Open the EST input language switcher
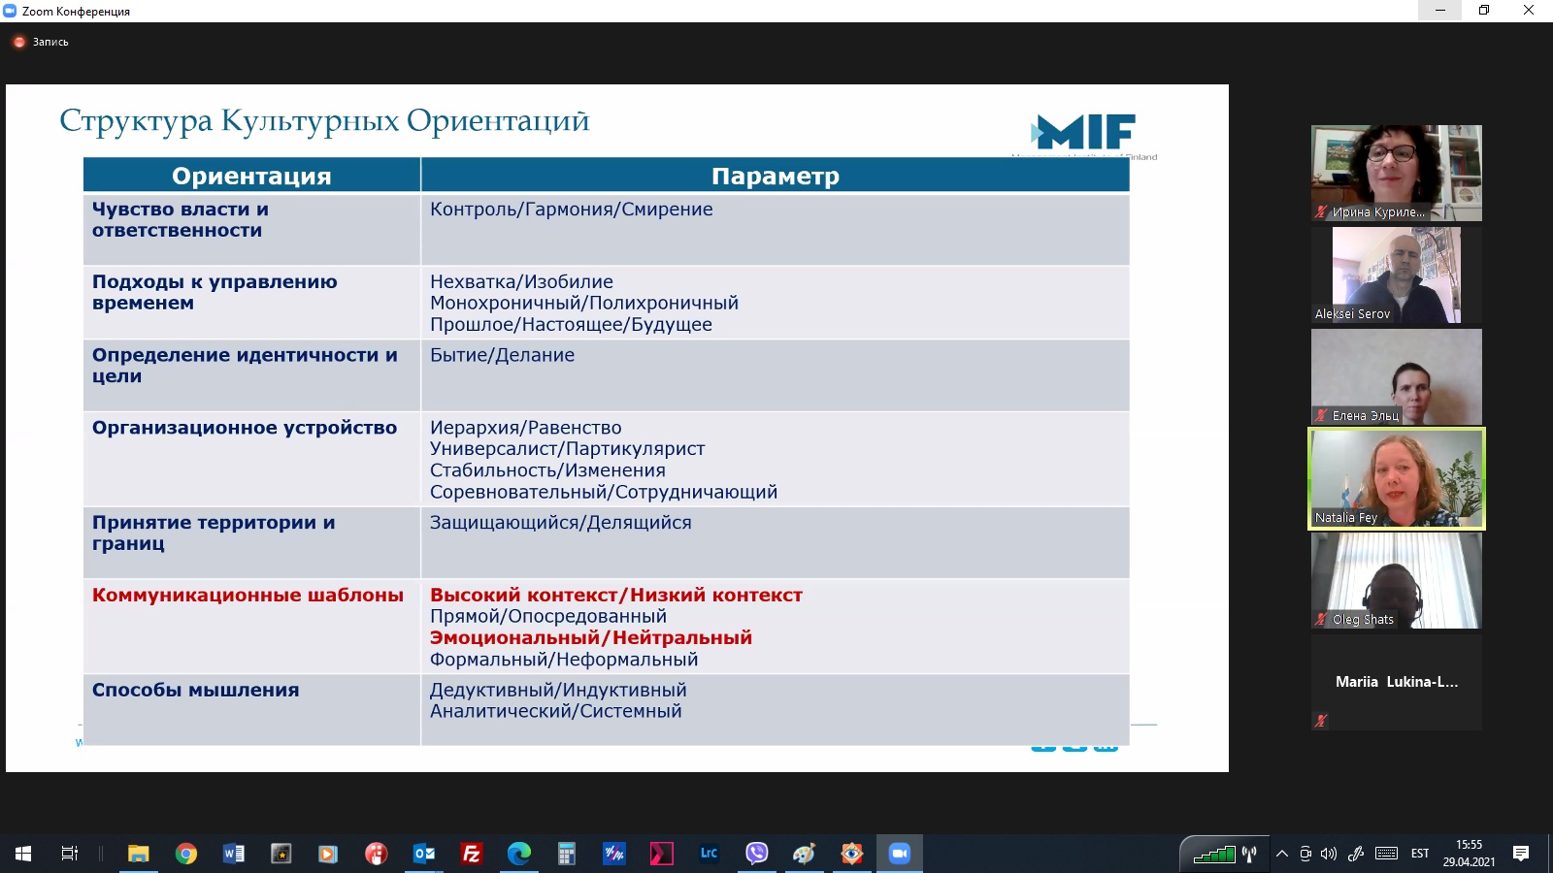The image size is (1553, 873). point(1420,854)
